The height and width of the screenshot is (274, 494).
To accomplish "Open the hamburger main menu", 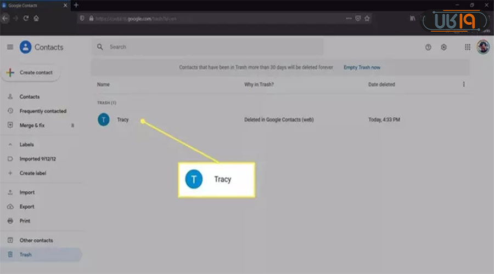I will [x=9, y=47].
